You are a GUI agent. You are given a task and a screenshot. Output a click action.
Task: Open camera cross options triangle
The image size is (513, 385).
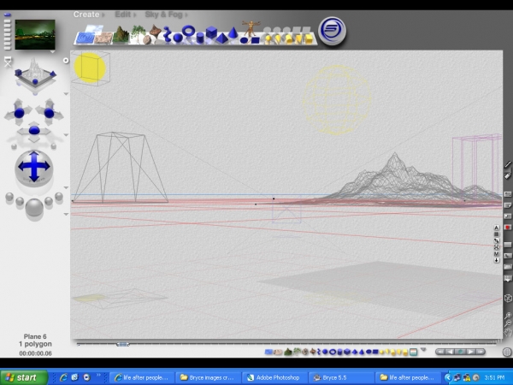click(66, 135)
